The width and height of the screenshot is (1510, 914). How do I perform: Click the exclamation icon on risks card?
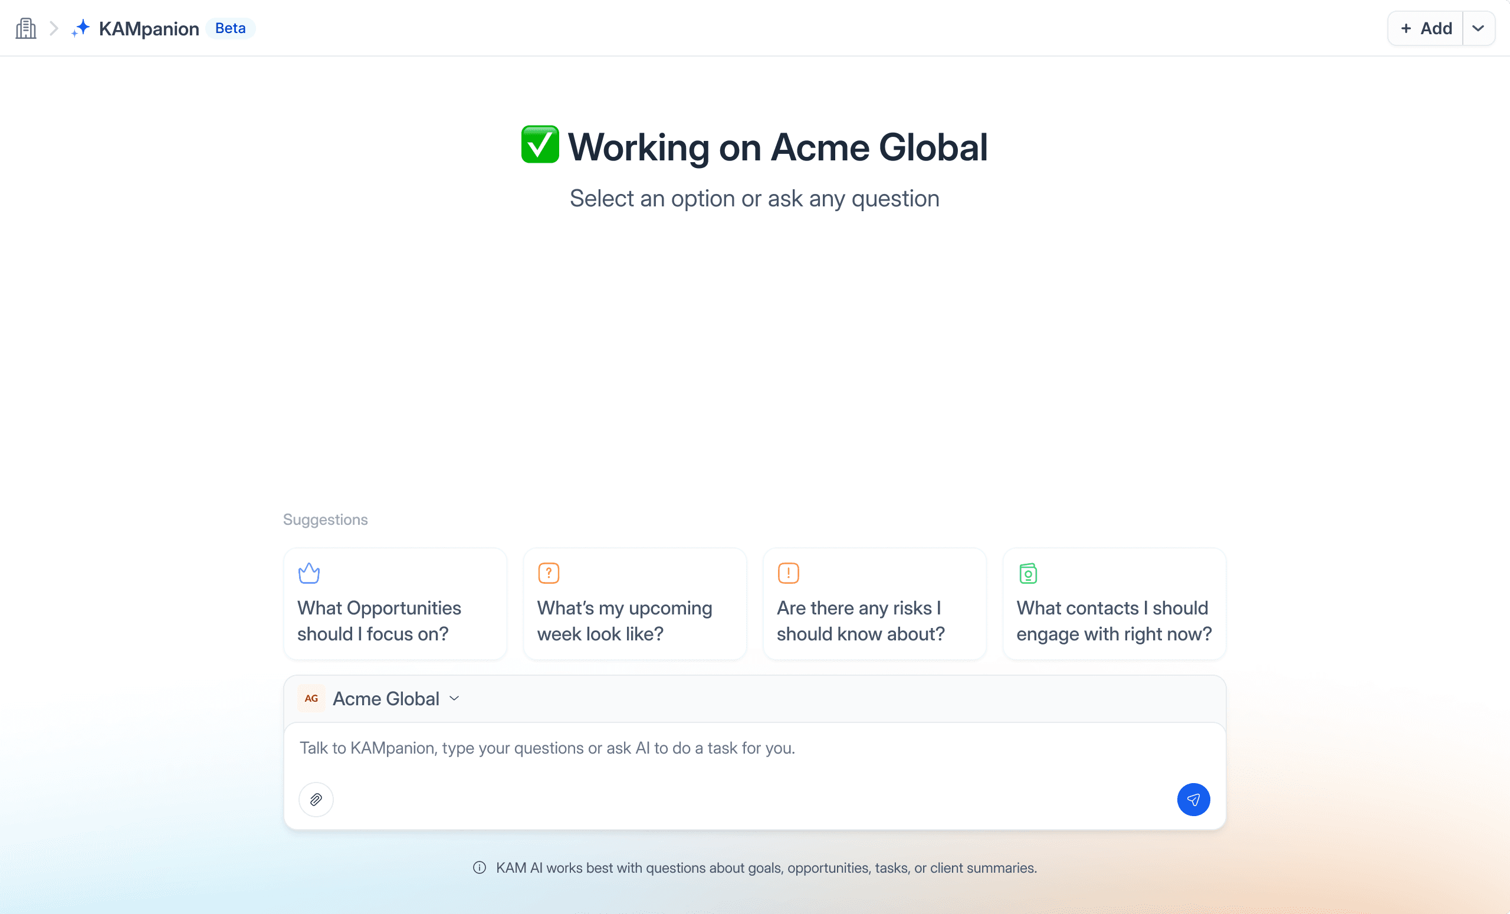click(x=788, y=573)
